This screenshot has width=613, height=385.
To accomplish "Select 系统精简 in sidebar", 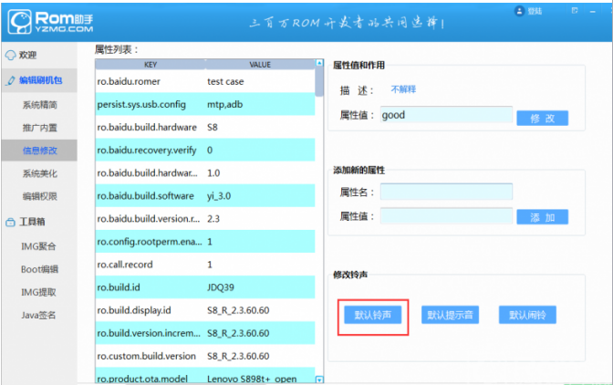I will tap(39, 105).
